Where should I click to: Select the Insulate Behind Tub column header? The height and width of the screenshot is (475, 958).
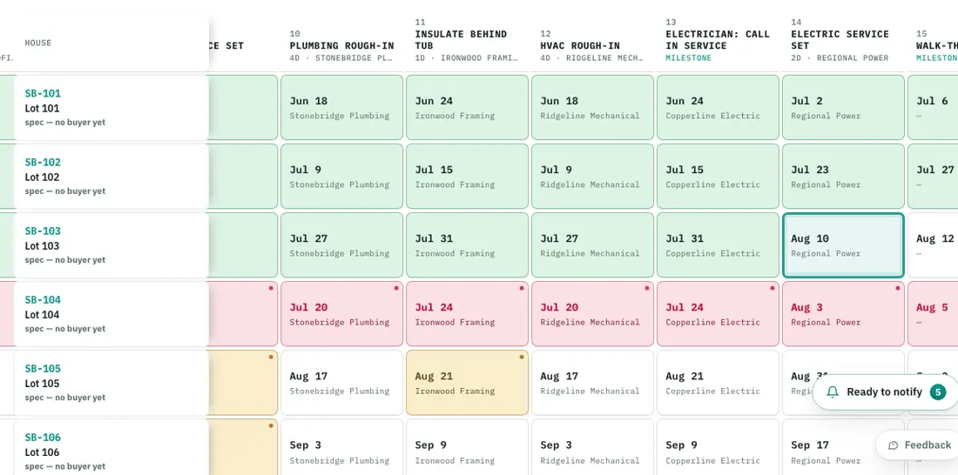(467, 40)
